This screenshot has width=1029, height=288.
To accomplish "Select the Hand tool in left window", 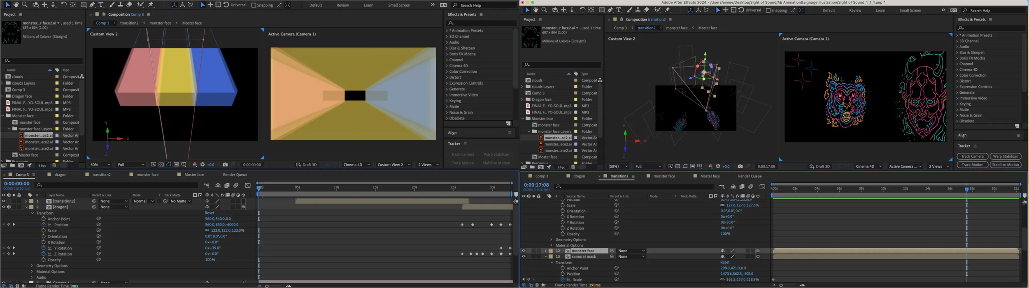I will click(x=16, y=5).
